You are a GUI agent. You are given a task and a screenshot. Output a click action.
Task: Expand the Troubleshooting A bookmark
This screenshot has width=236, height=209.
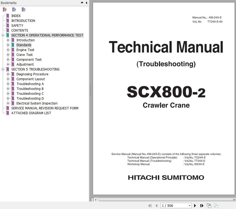tap(8, 84)
